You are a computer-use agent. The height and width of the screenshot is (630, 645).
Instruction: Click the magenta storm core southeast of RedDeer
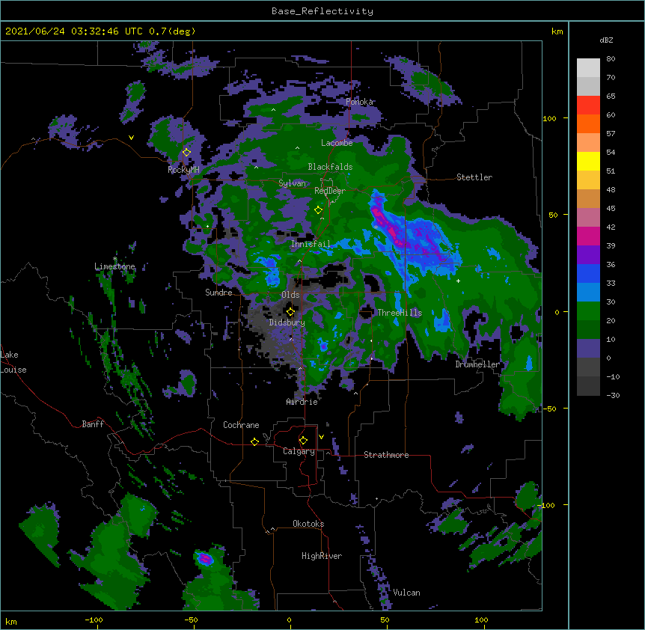tap(389, 226)
